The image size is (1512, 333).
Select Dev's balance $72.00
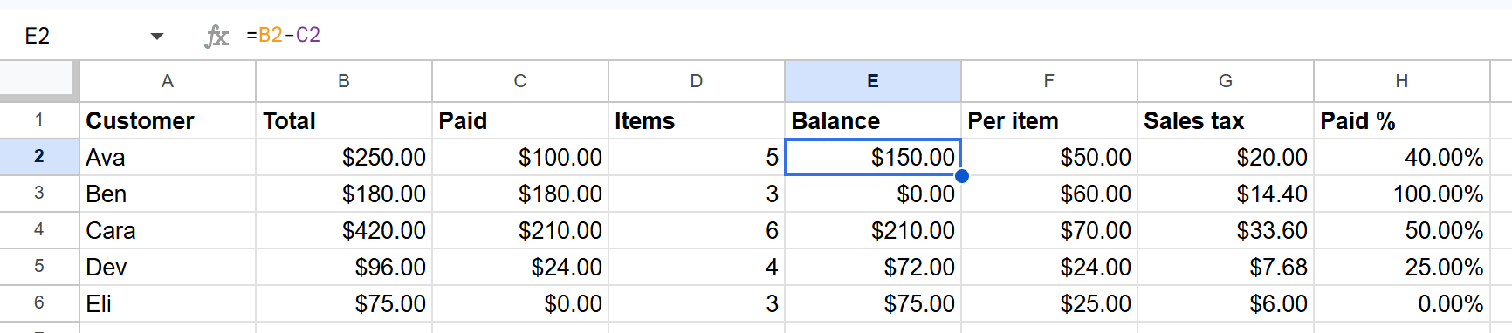coord(873,267)
